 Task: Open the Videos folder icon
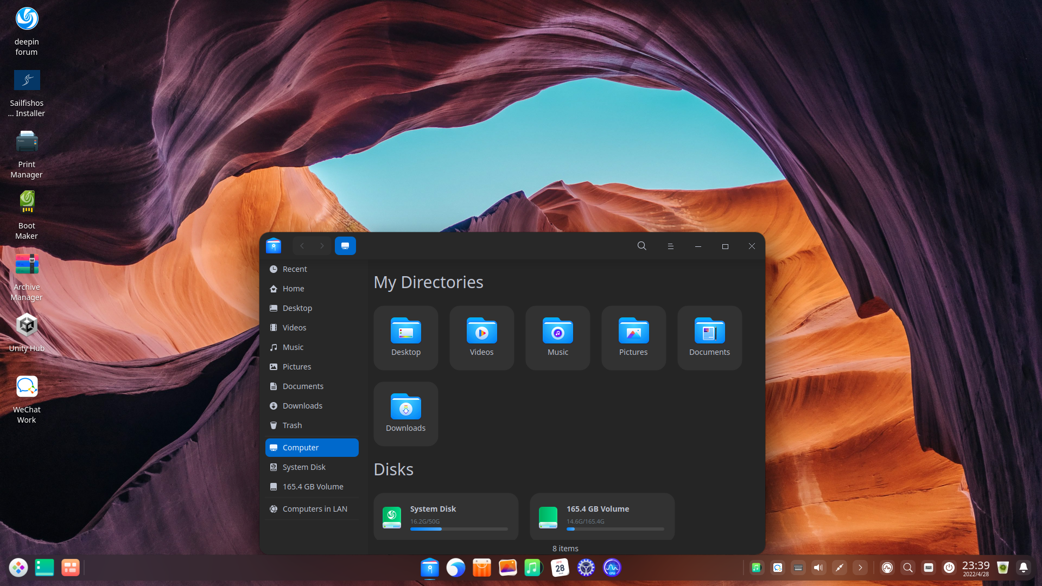tap(481, 331)
